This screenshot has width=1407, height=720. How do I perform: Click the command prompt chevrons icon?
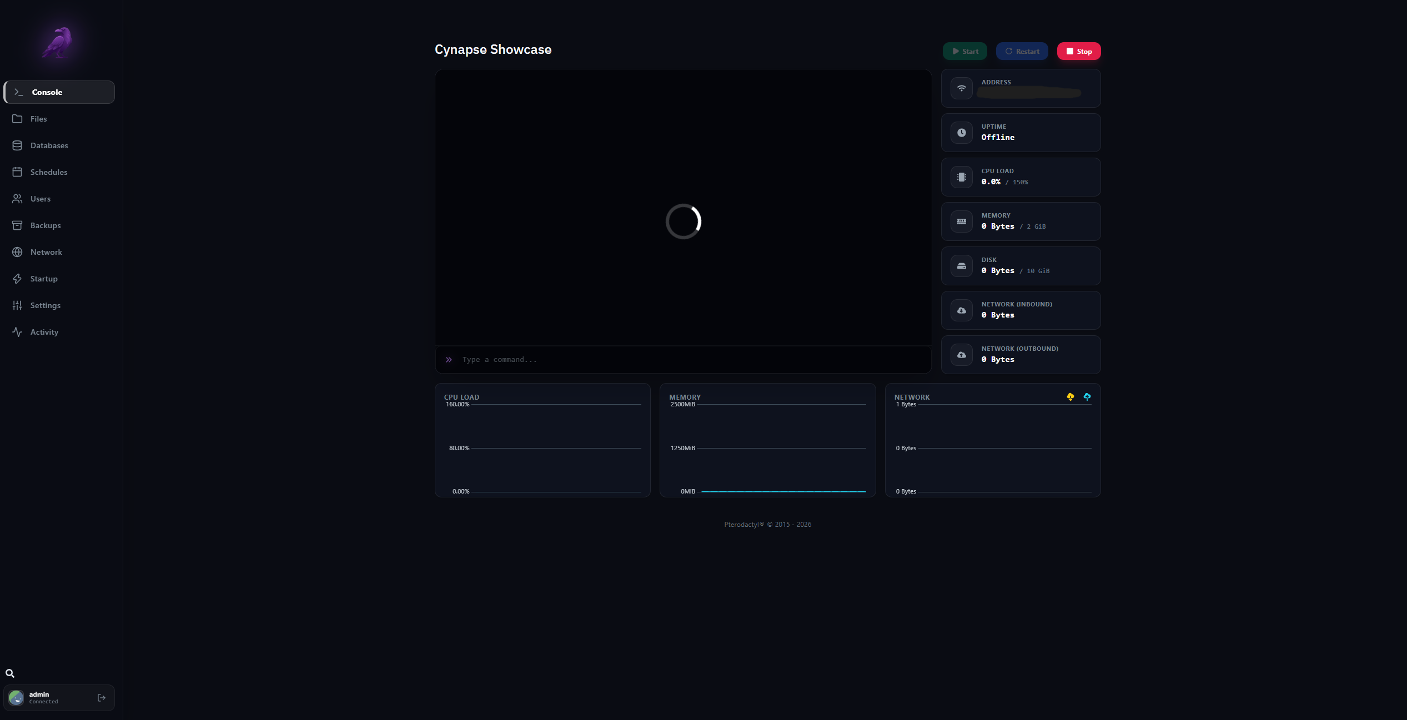tap(449, 360)
